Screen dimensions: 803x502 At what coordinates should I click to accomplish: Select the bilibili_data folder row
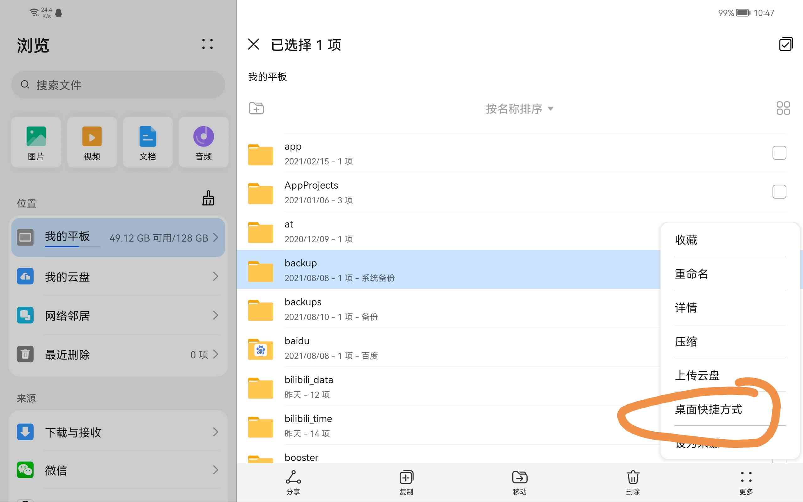point(448,387)
